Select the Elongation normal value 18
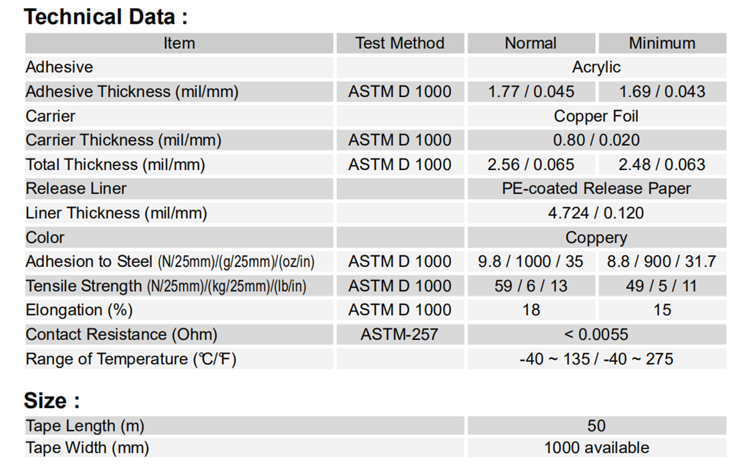739x469 pixels. 531,310
